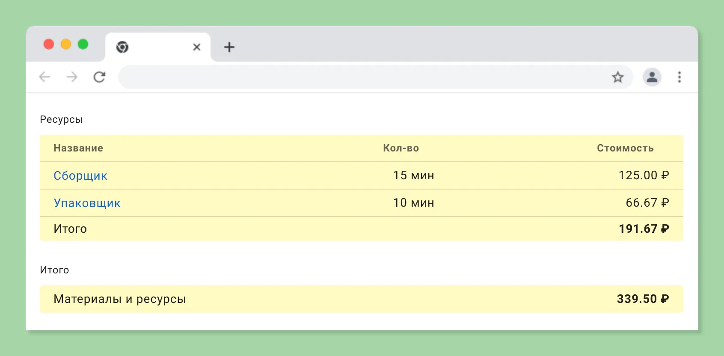Open the three-dot browser menu

click(x=679, y=77)
